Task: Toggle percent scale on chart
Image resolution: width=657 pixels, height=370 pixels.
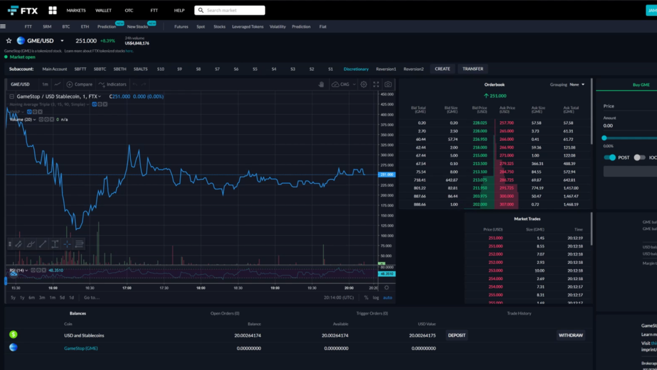Action: click(366, 297)
